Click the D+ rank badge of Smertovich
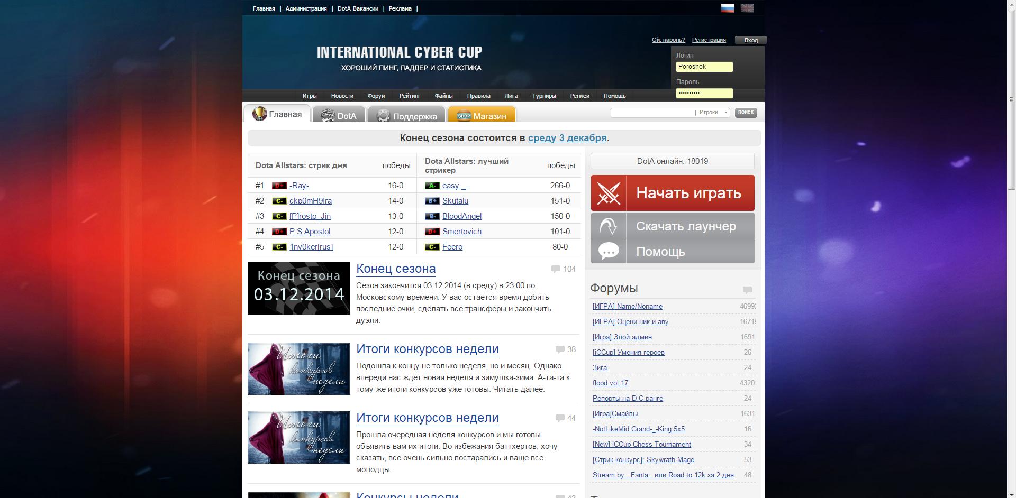The image size is (1016, 498). click(432, 232)
